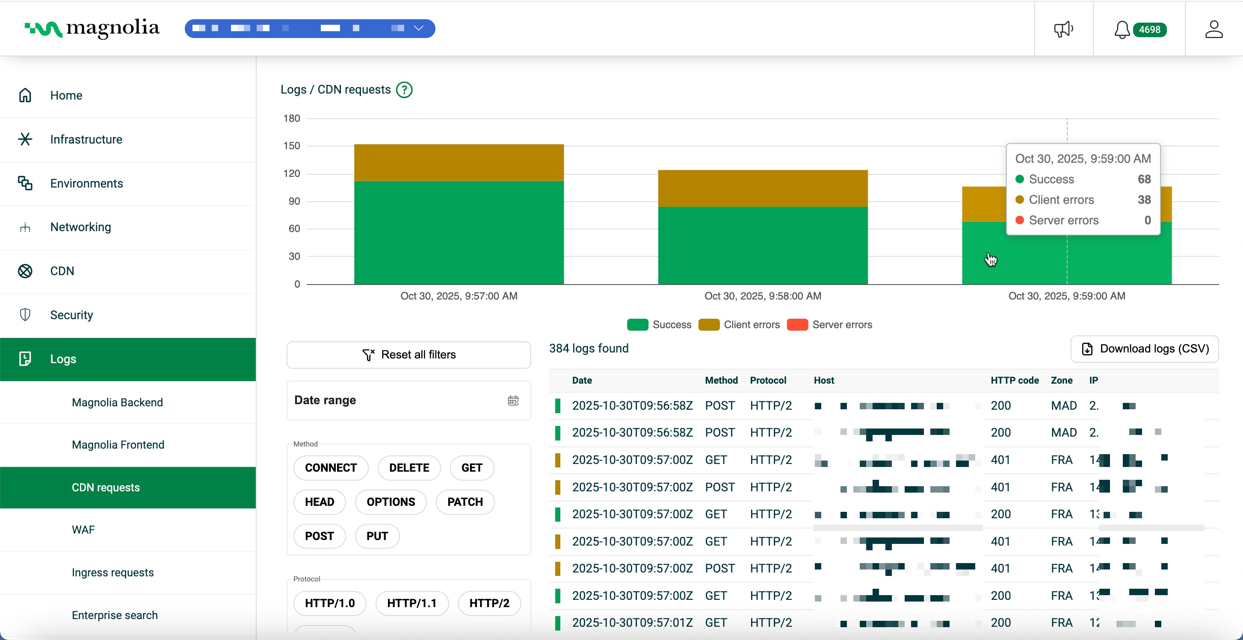Click the Date range field
The image size is (1243, 640).
pos(409,400)
